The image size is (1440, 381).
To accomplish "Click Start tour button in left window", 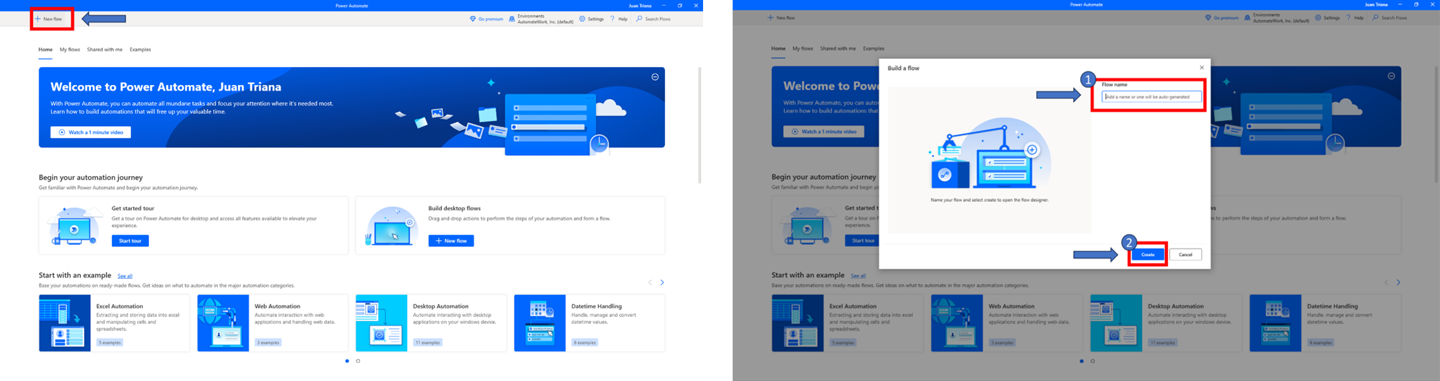I will [130, 241].
